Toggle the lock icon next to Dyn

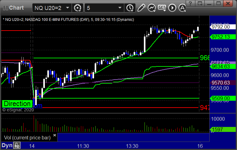[17, 145]
